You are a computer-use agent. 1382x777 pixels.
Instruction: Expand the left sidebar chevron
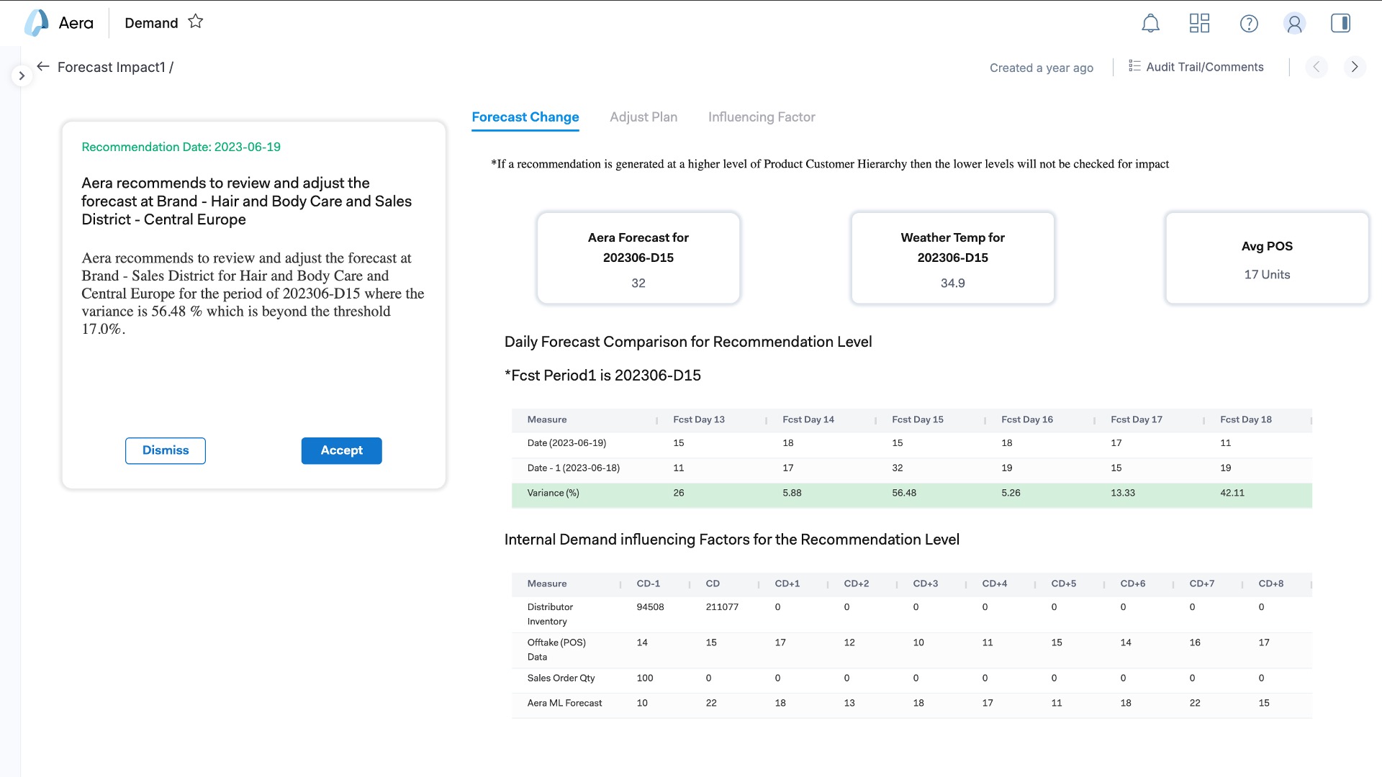22,76
